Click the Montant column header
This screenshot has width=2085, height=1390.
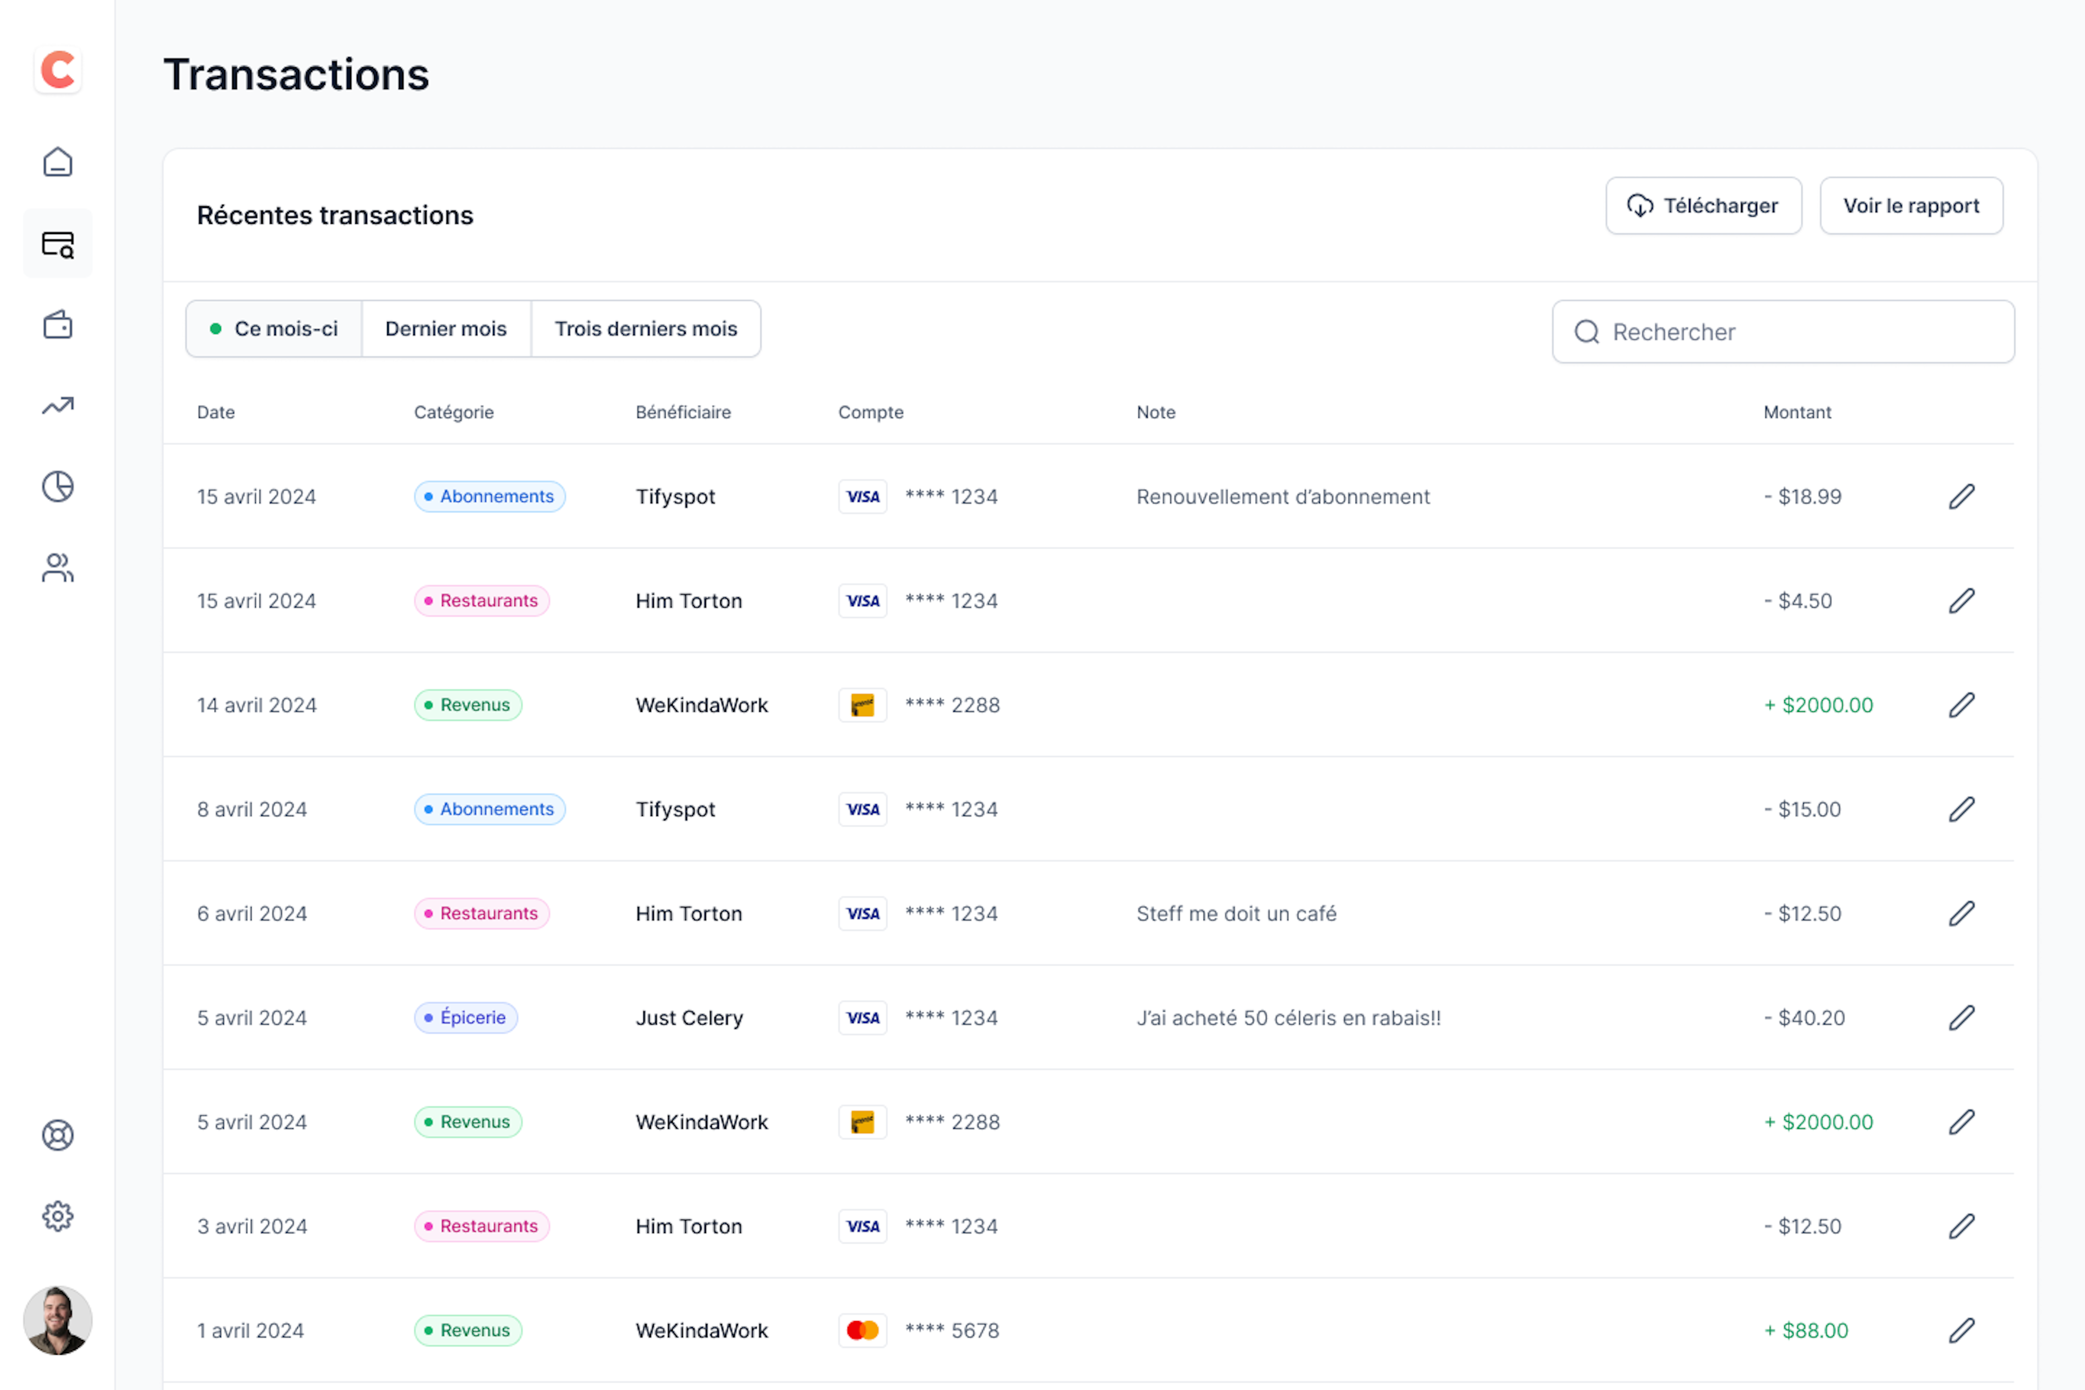1797,412
